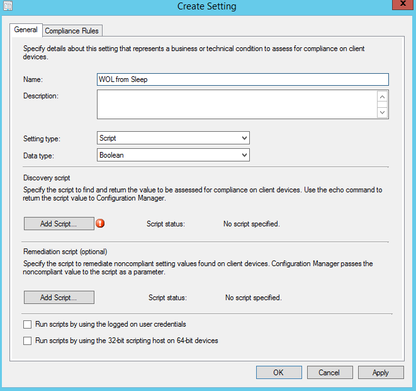Screen dimensions: 416x391
Task: Click the Cancel button
Action: pos(329,373)
